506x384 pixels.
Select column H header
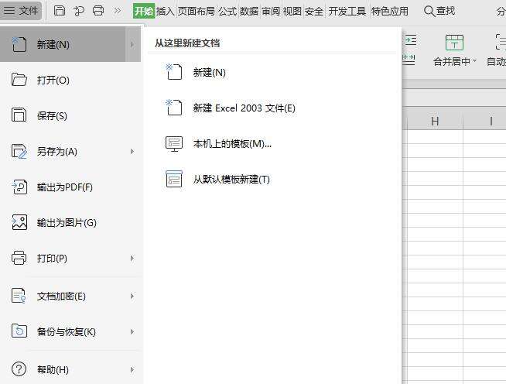coord(435,121)
